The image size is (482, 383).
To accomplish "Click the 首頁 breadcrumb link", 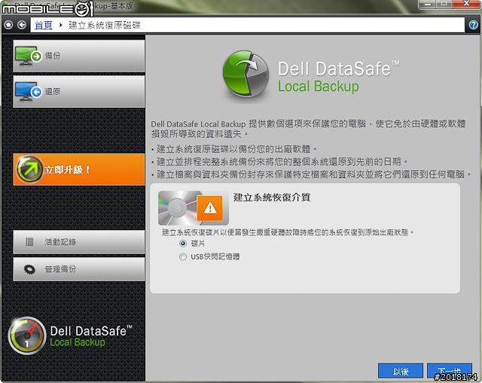I will (x=44, y=25).
